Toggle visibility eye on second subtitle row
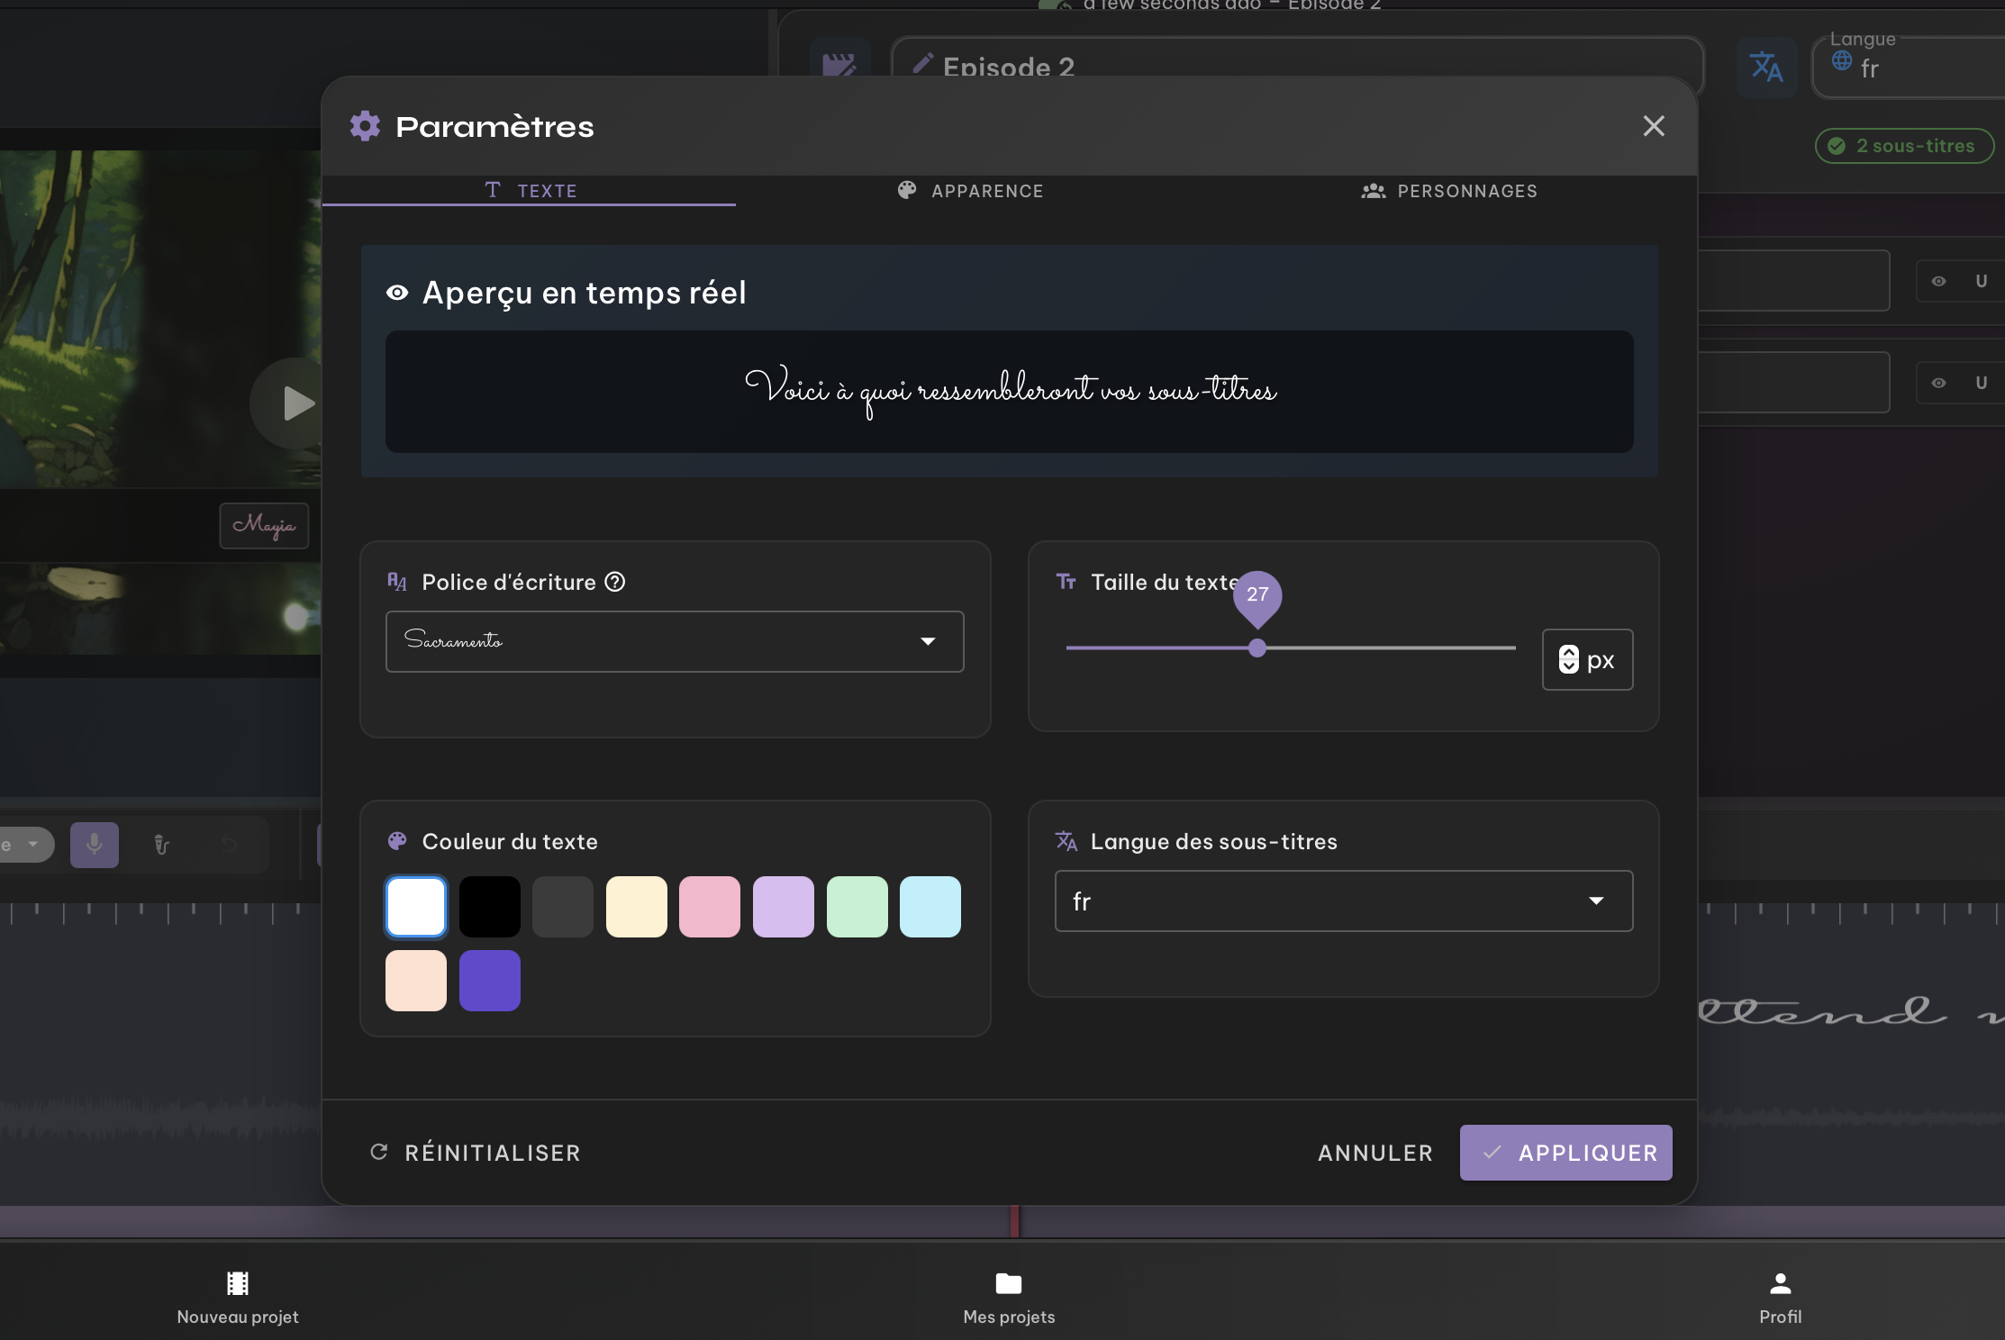 1938,384
